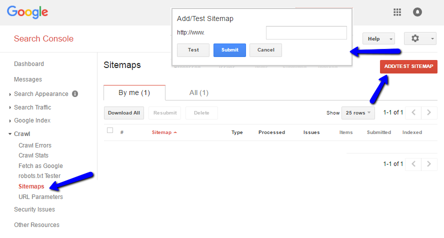The width and height of the screenshot is (444, 238).
Task: Expand the Search Traffic section
Action: [x=10, y=107]
